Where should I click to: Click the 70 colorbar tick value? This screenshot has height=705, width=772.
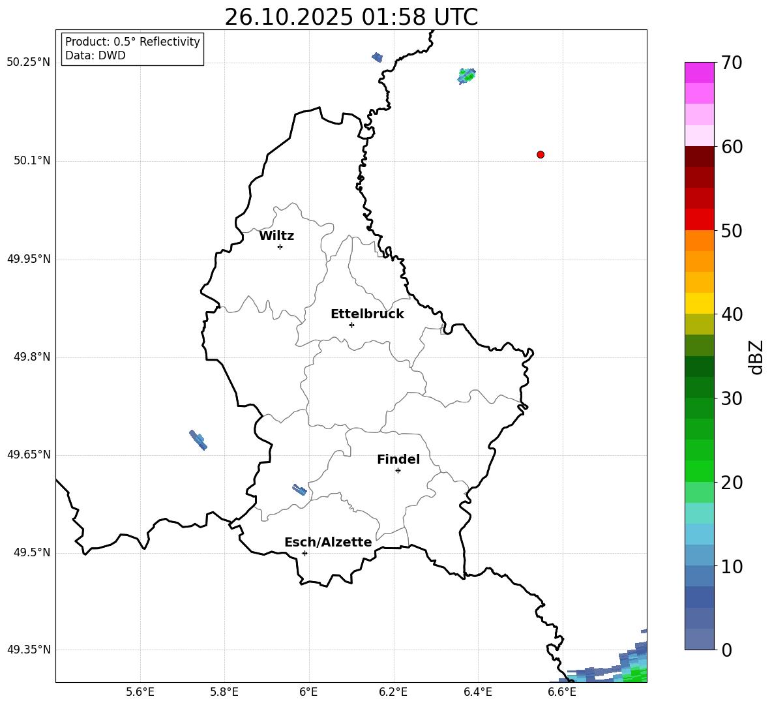point(732,63)
